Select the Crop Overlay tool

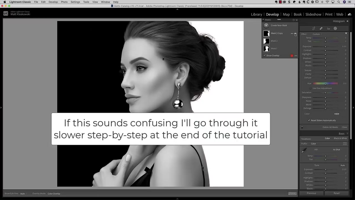click(x=314, y=28)
